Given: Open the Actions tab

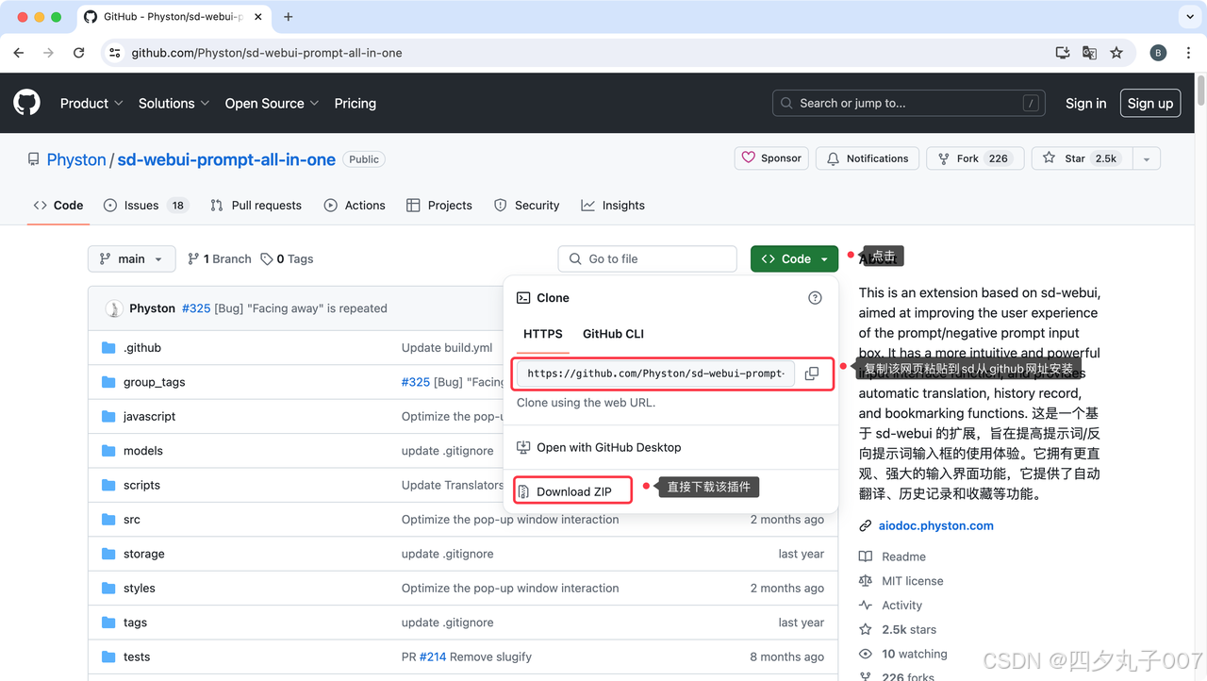Looking at the screenshot, I should tap(355, 206).
